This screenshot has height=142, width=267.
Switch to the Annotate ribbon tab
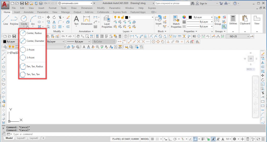pyautogui.click(x=28, y=12)
